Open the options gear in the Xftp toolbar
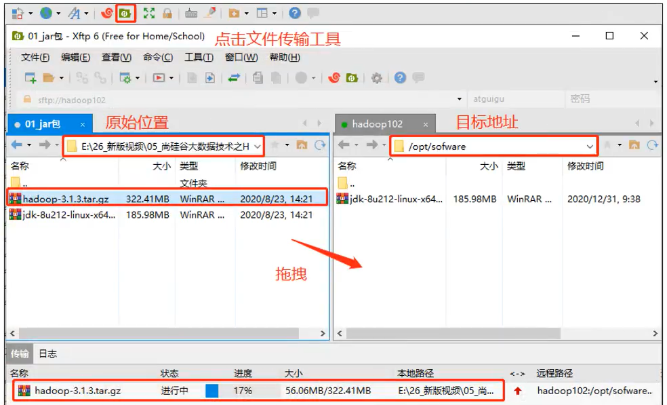Image resolution: width=667 pixels, height=405 pixels. coord(376,77)
